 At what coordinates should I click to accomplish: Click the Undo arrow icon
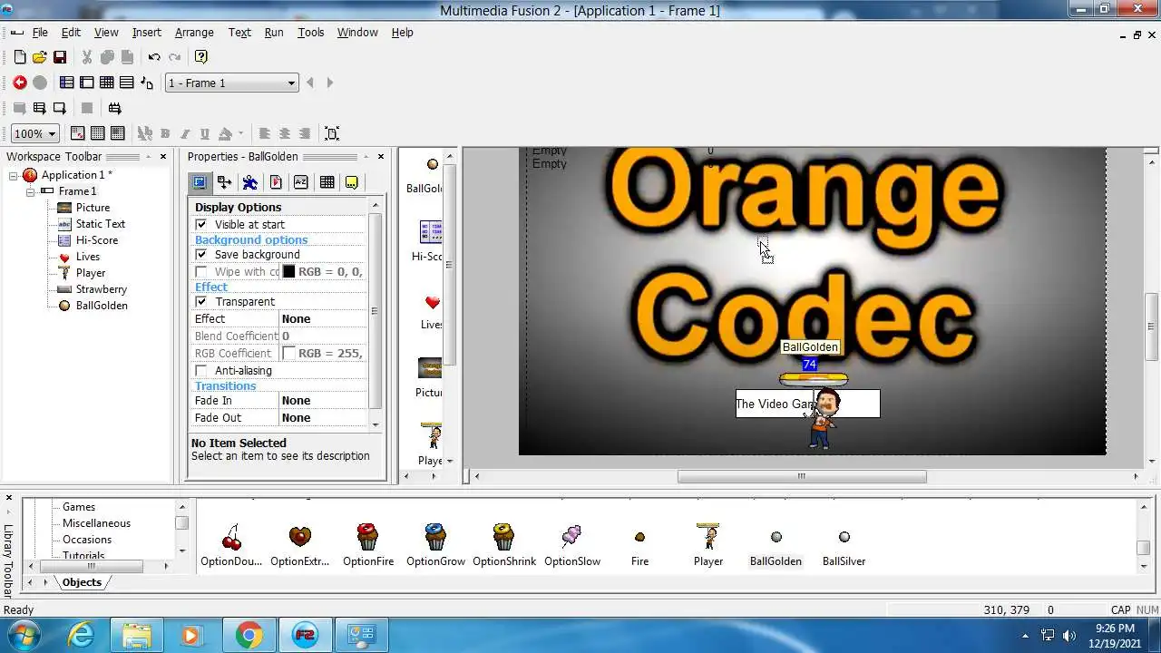154,57
